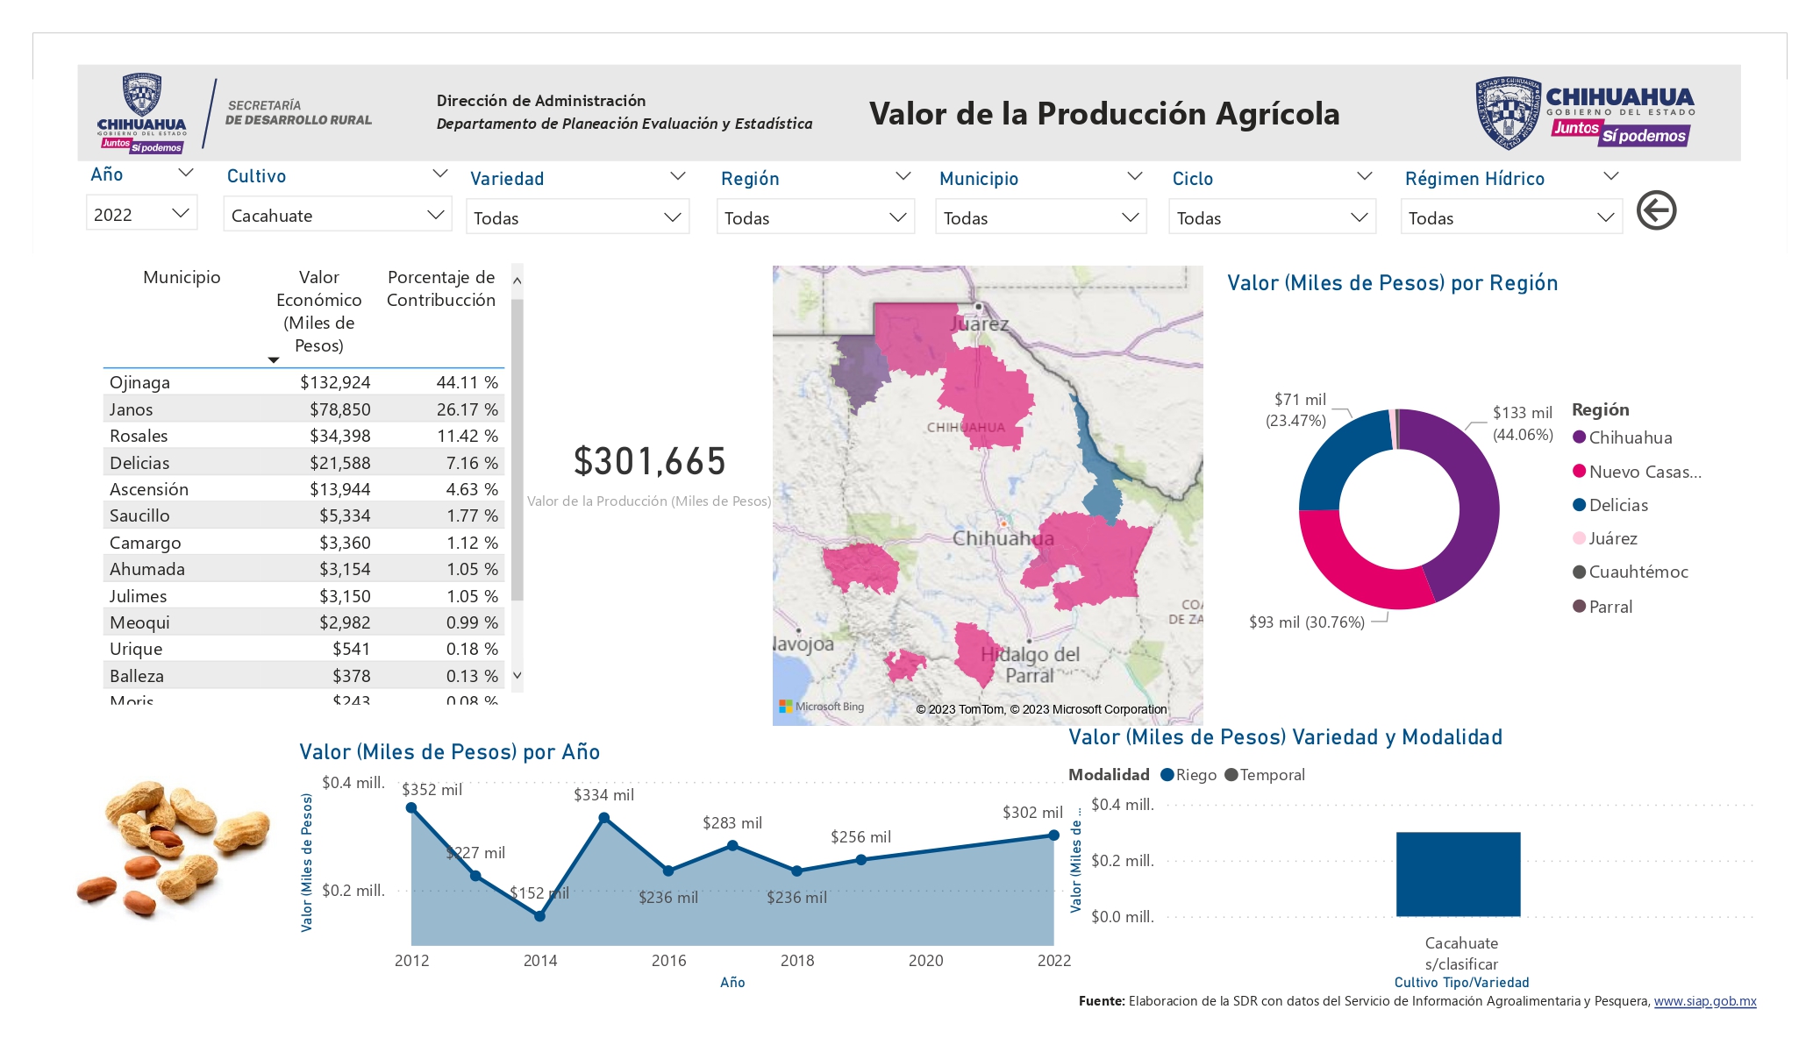The width and height of the screenshot is (1820, 1052).
Task: Open the Municipio dropdown showing Todas
Action: click(1041, 217)
